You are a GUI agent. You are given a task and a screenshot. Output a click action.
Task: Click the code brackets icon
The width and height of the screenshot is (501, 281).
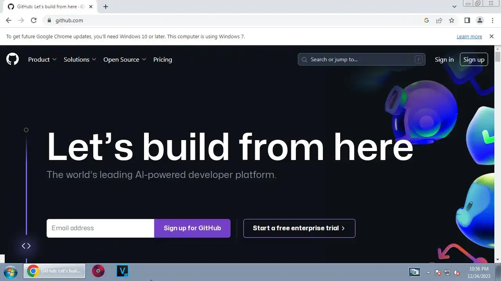click(26, 246)
